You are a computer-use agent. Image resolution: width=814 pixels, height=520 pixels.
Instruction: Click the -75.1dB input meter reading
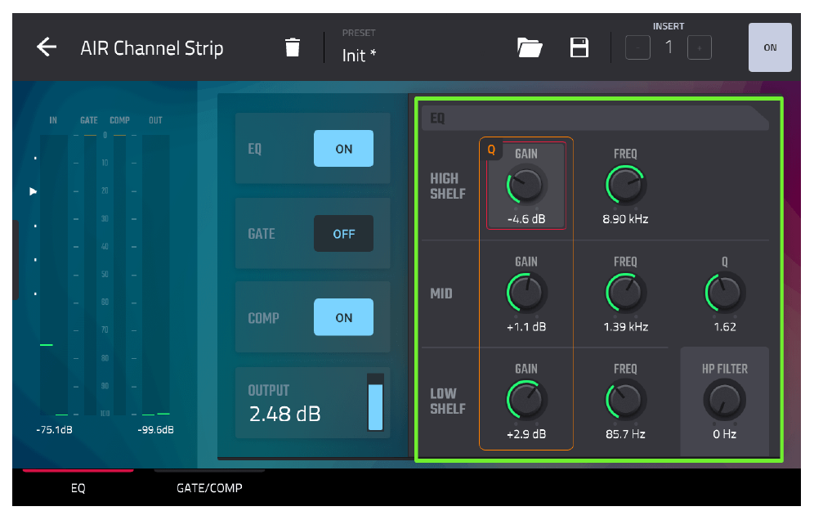click(54, 430)
